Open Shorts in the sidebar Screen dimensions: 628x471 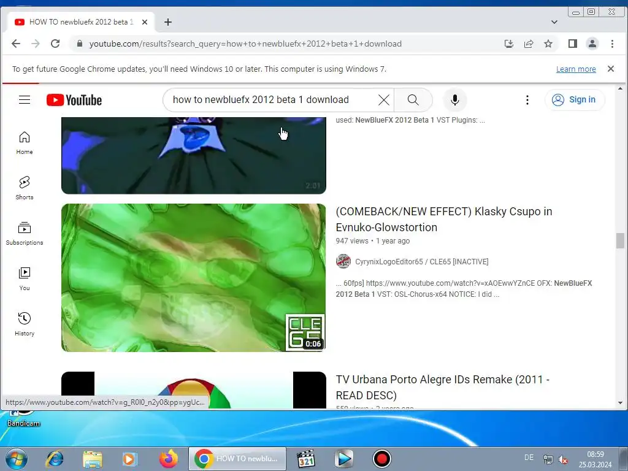25,188
